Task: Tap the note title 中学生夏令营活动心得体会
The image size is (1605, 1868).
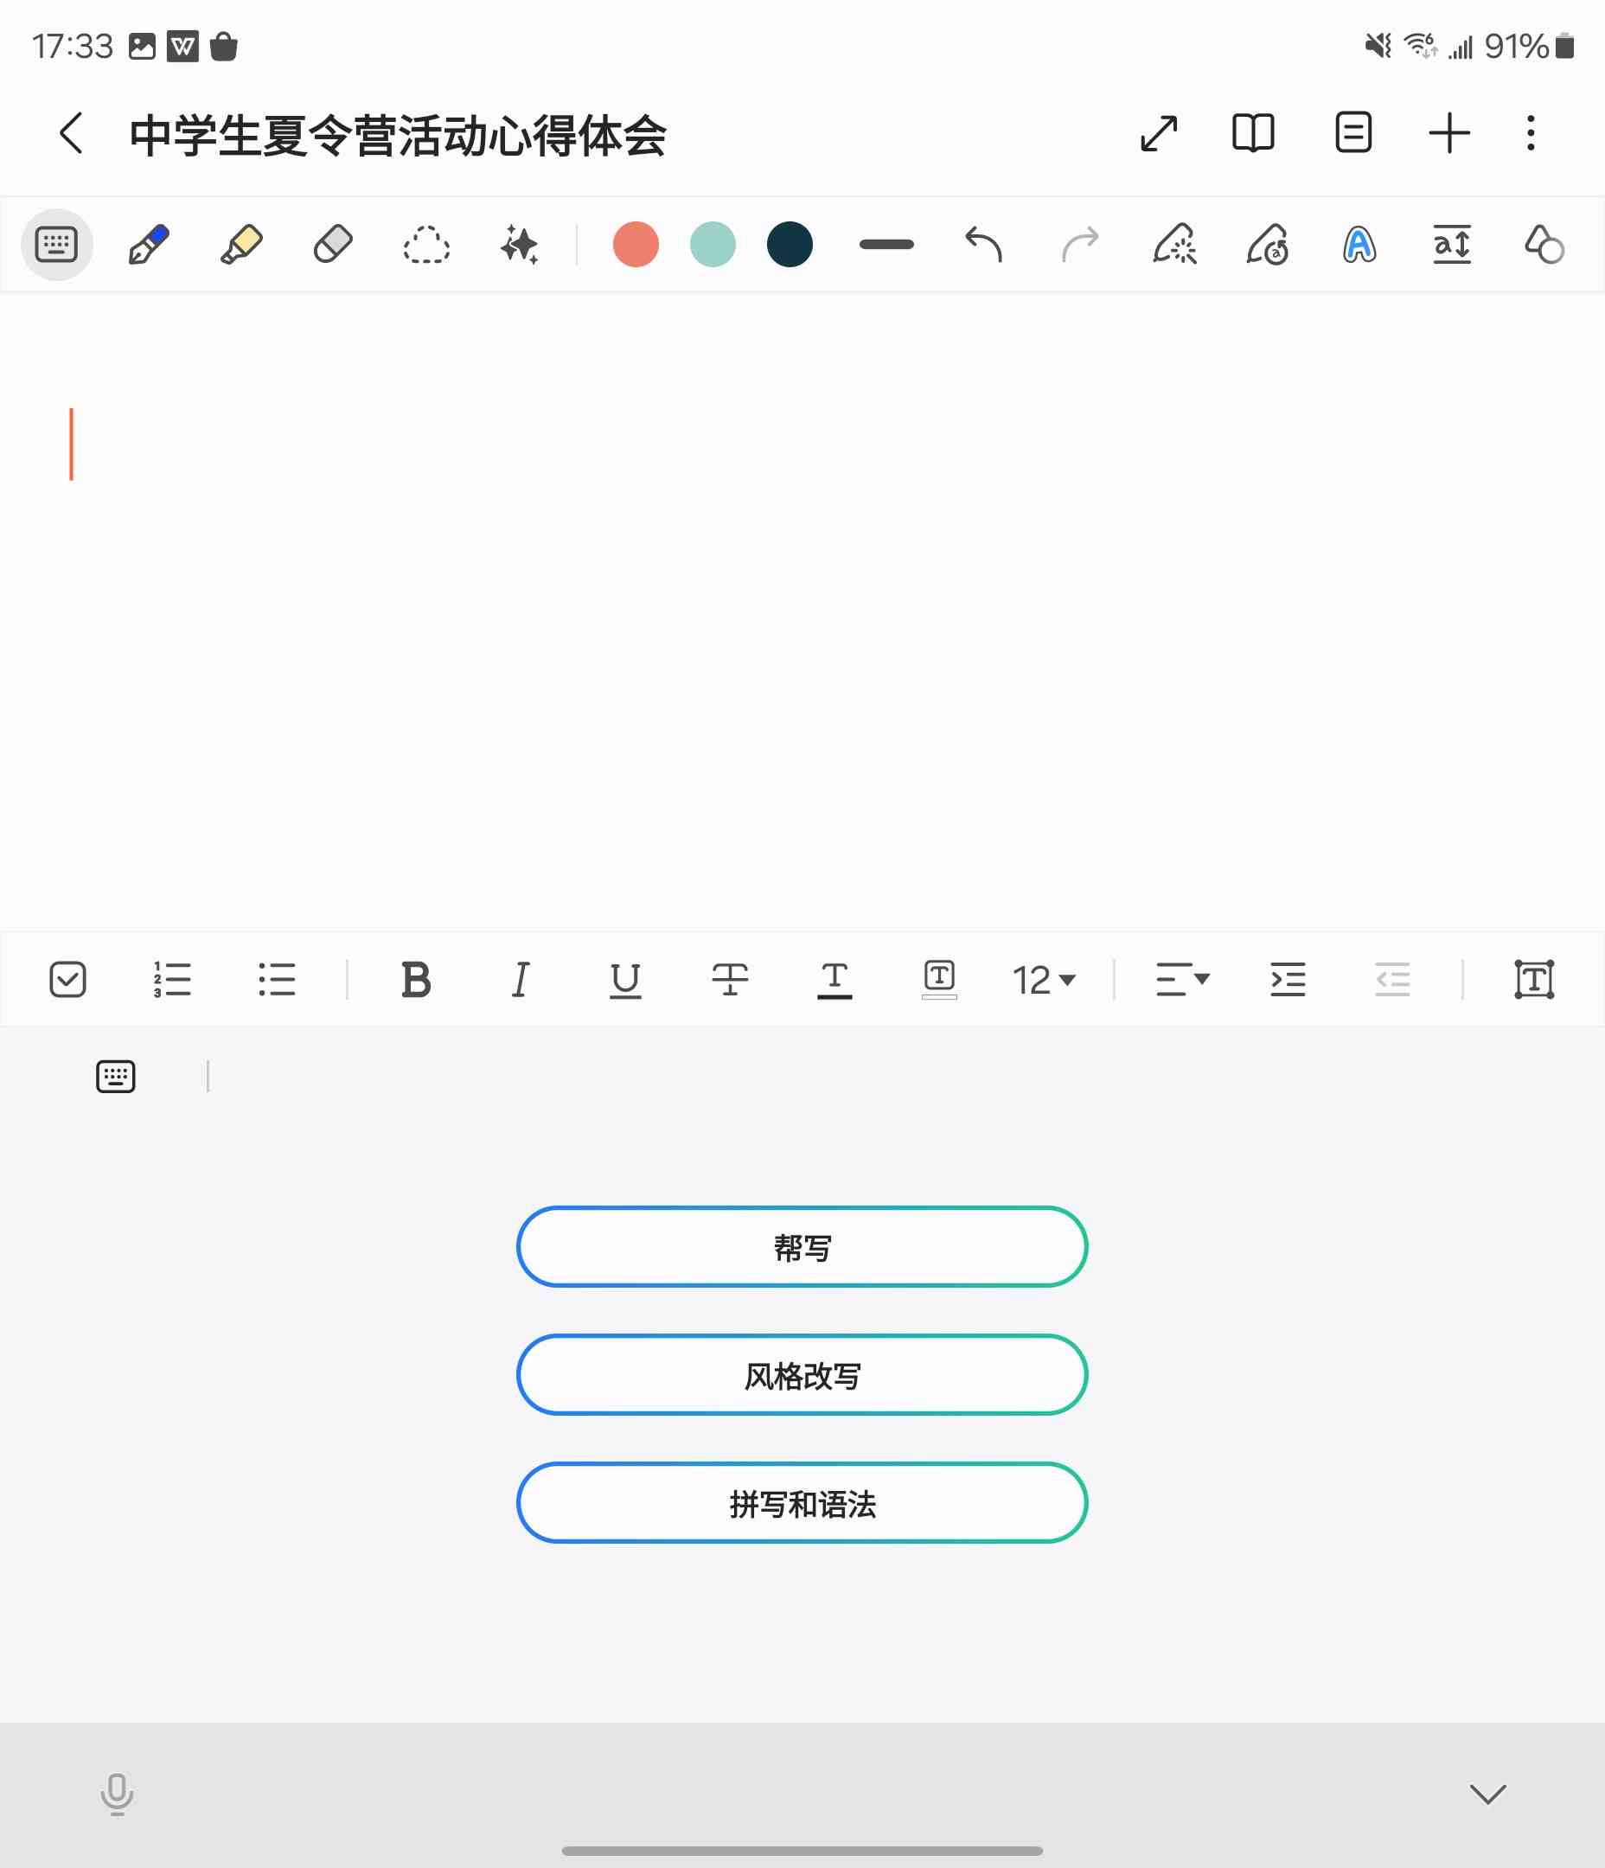Action: (x=398, y=136)
